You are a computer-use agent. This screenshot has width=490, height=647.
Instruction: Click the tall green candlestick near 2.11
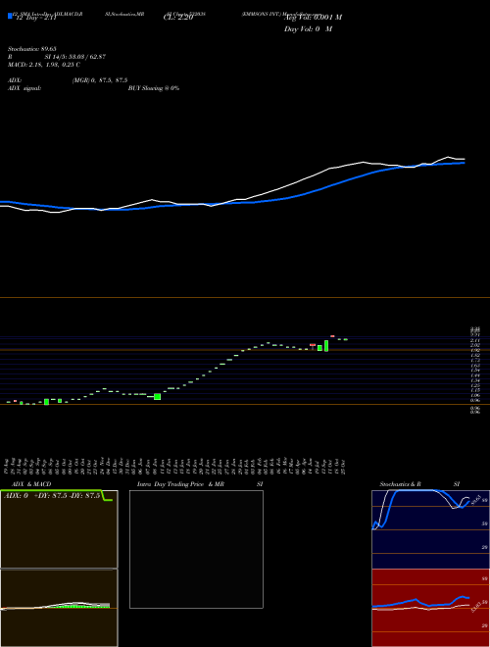[326, 346]
